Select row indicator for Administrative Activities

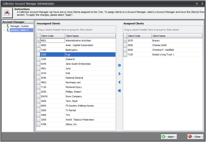39,41
